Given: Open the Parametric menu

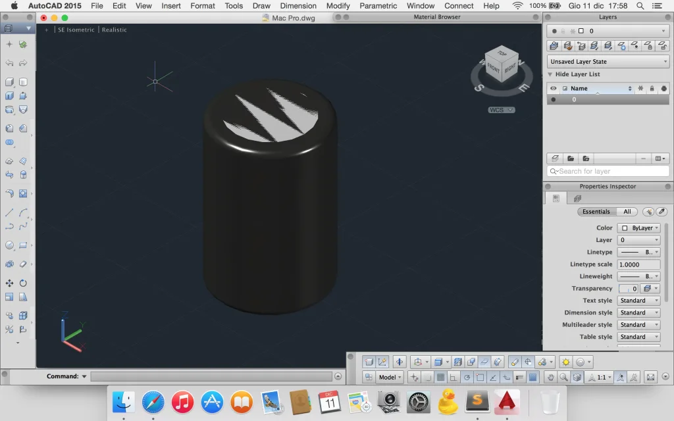Looking at the screenshot, I should [378, 5].
